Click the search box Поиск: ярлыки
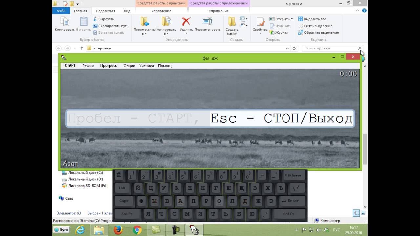Screen dimensions: 420x236 pos(333,48)
